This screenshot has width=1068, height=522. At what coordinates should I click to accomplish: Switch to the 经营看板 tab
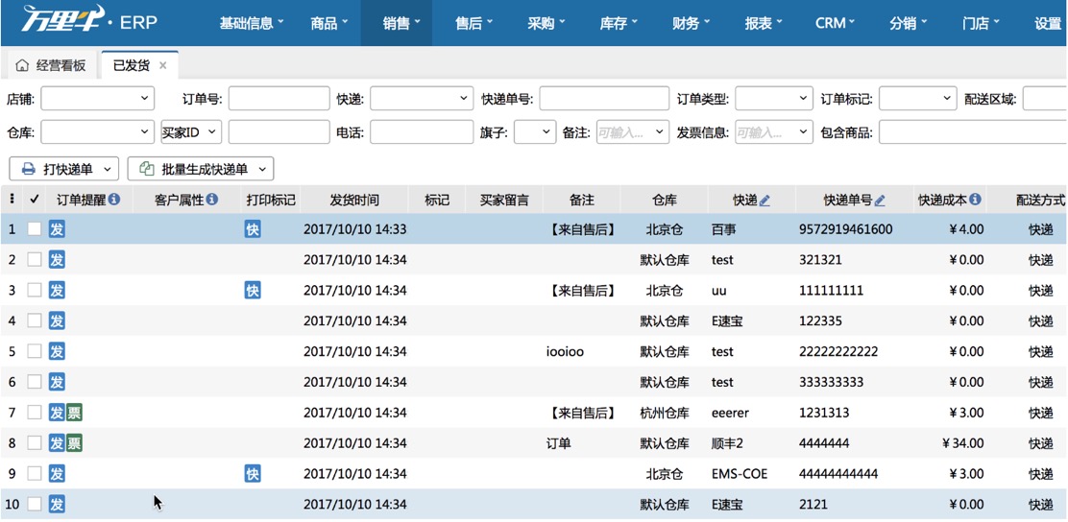point(51,65)
